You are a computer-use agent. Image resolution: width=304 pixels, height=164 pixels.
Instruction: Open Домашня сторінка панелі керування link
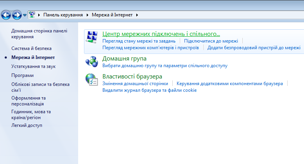(39, 34)
